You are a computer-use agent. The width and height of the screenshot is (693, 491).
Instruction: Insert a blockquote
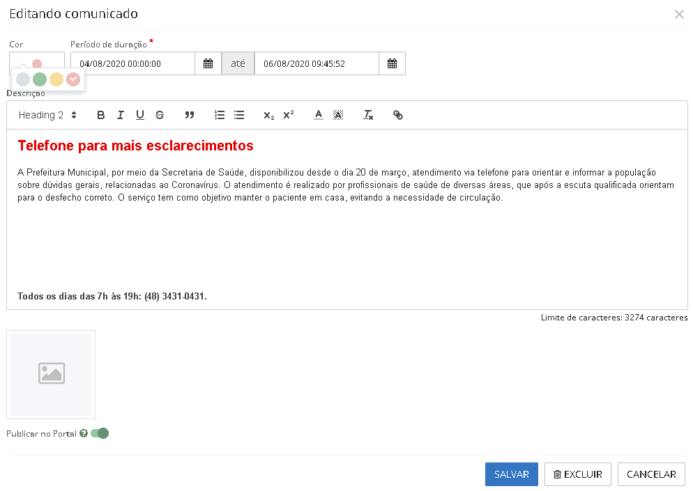[190, 115]
